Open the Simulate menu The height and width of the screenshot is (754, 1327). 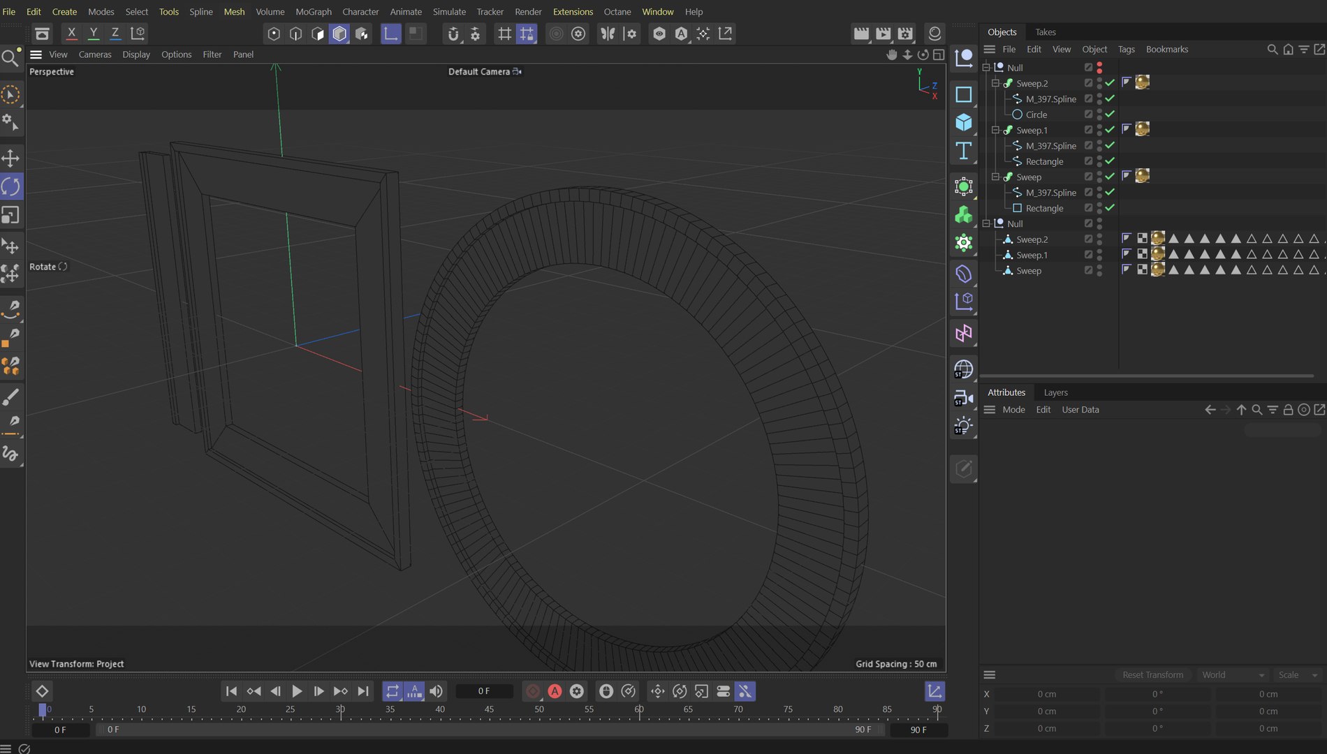pos(449,12)
